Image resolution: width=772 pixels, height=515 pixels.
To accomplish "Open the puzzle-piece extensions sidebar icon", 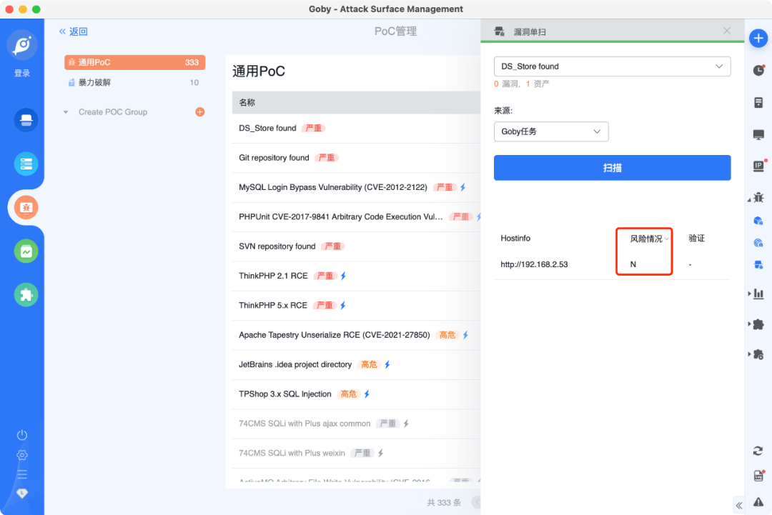I will pos(26,294).
